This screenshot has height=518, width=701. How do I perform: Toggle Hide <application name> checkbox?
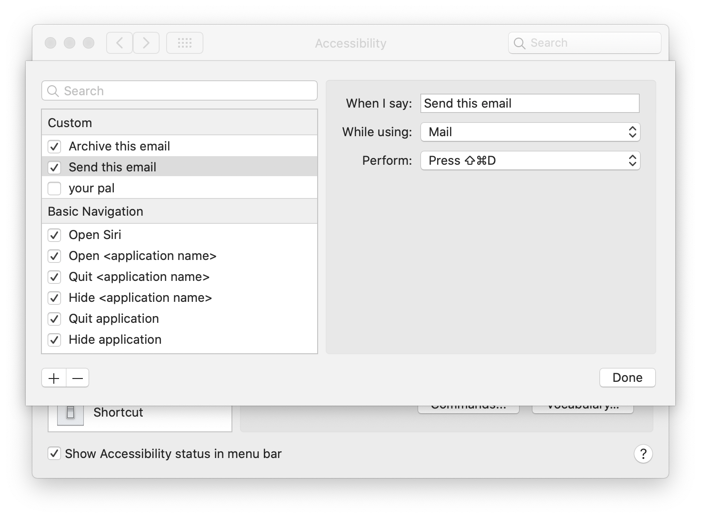pos(54,298)
